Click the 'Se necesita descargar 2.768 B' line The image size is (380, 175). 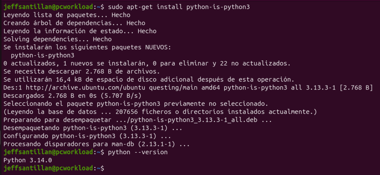[x=82, y=71]
